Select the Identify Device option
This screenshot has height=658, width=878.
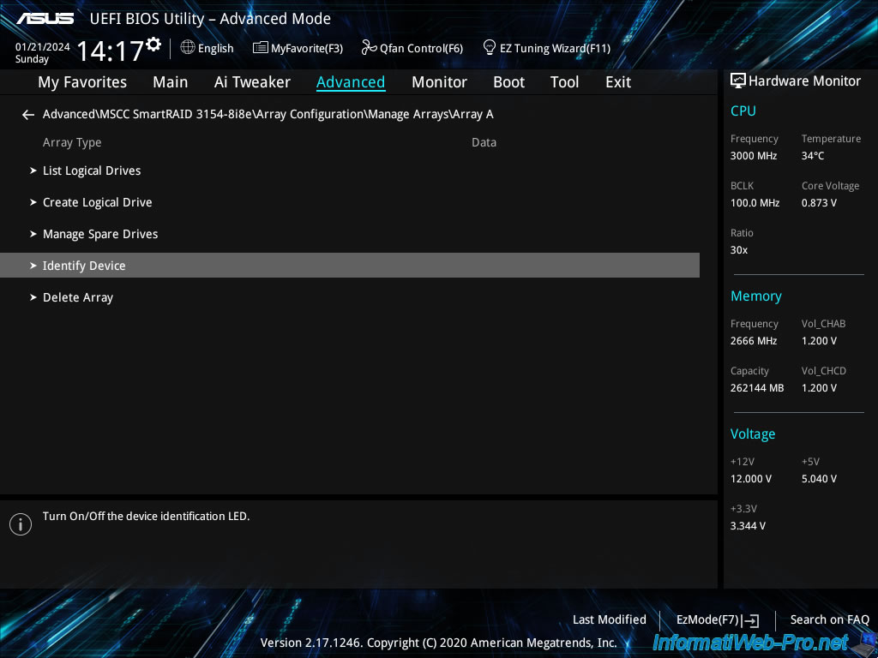tap(84, 266)
